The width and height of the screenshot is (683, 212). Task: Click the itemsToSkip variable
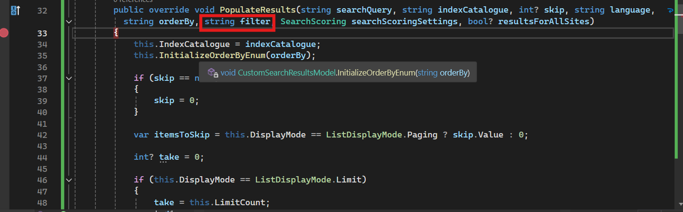coord(182,135)
